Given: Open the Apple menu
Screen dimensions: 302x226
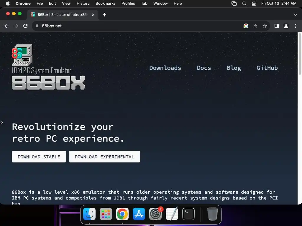Looking at the screenshot, I should tap(8, 4).
